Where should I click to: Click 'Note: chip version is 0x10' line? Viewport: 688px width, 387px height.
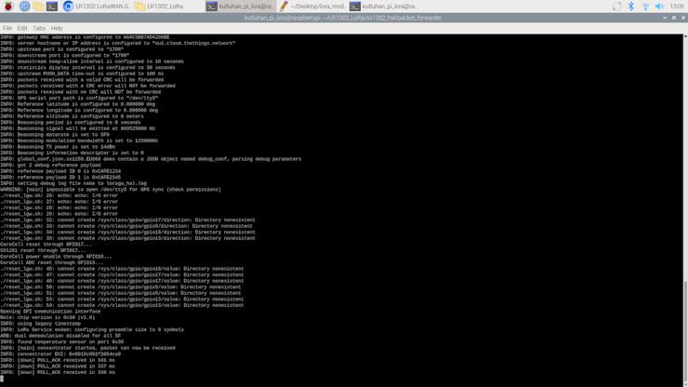[x=47, y=317]
